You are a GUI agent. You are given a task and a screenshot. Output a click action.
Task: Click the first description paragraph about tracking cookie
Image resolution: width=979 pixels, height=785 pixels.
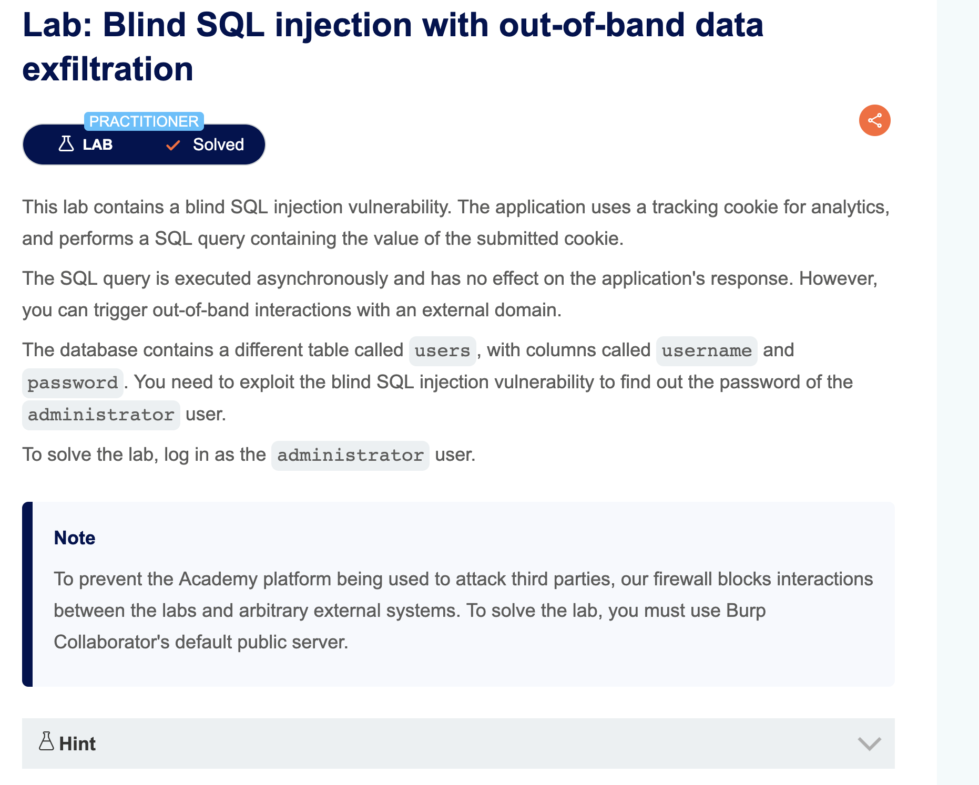[456, 223]
